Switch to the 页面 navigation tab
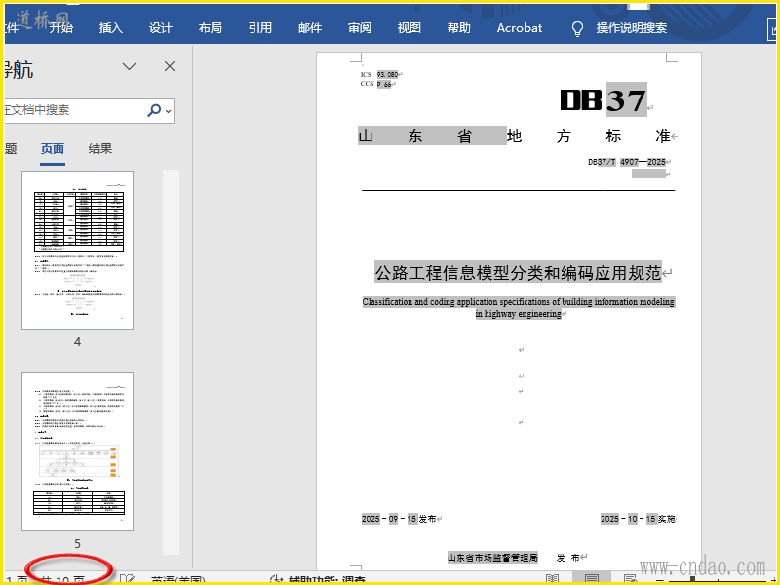This screenshot has height=585, width=780. point(53,149)
